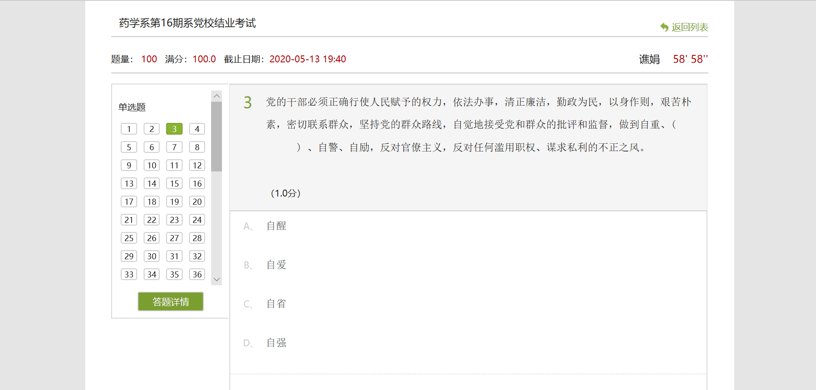Open question 10

coord(151,165)
